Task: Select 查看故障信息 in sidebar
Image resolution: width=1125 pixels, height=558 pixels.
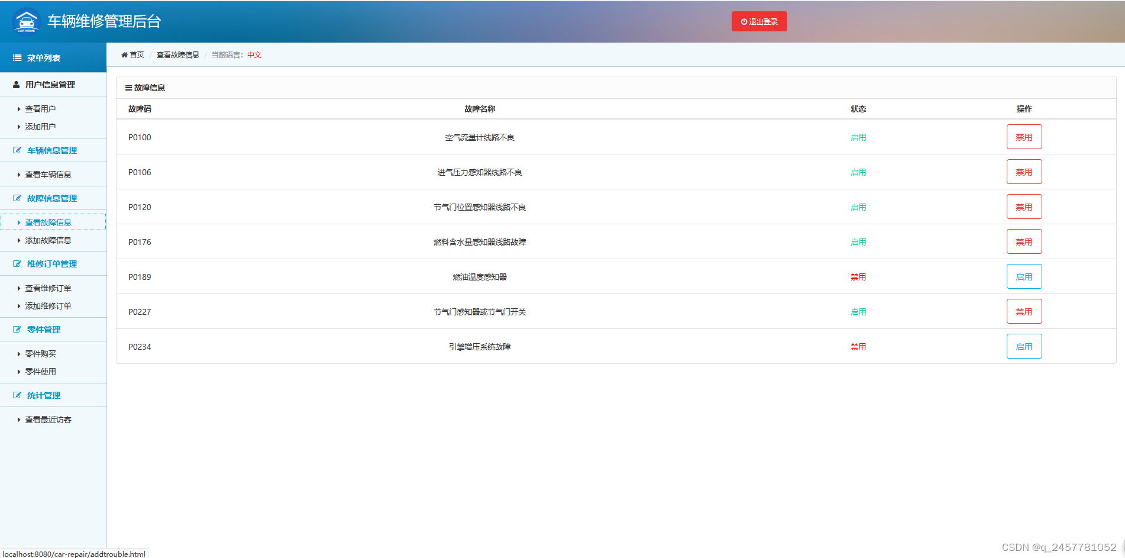Action: point(53,222)
